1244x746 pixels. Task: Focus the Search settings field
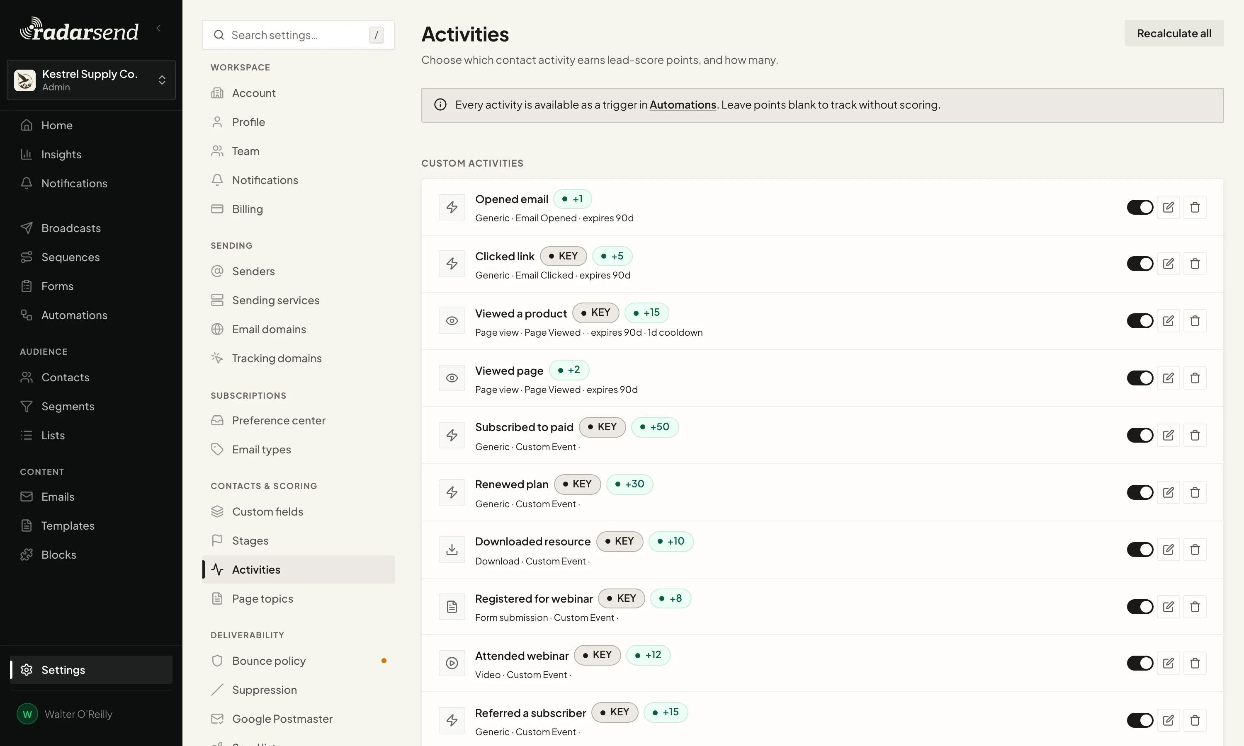click(x=298, y=35)
